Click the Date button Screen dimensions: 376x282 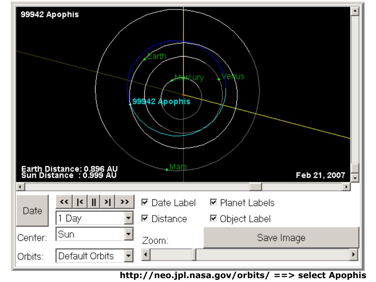tap(32, 210)
